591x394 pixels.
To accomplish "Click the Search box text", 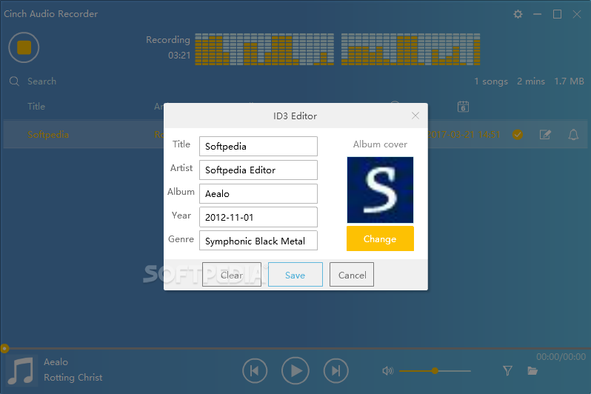I will coord(41,81).
